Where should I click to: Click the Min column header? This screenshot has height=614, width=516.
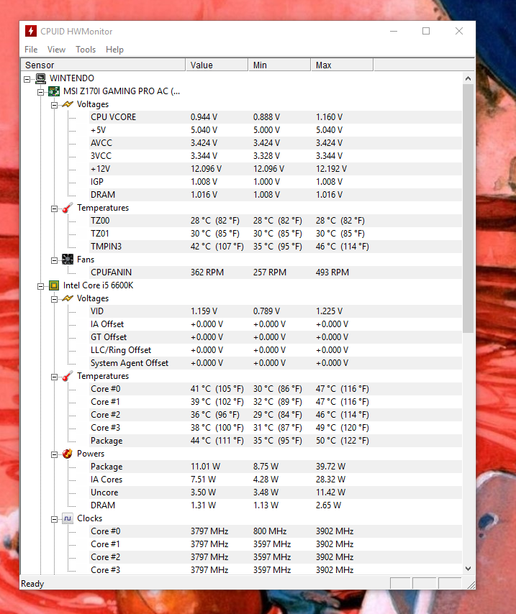[279, 65]
